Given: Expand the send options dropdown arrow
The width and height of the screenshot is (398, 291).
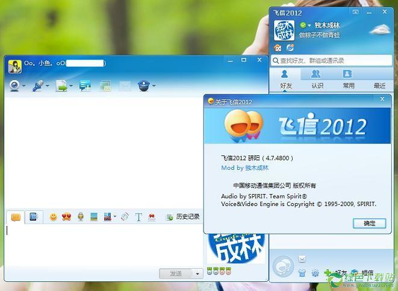Looking at the screenshot, I should [197, 274].
